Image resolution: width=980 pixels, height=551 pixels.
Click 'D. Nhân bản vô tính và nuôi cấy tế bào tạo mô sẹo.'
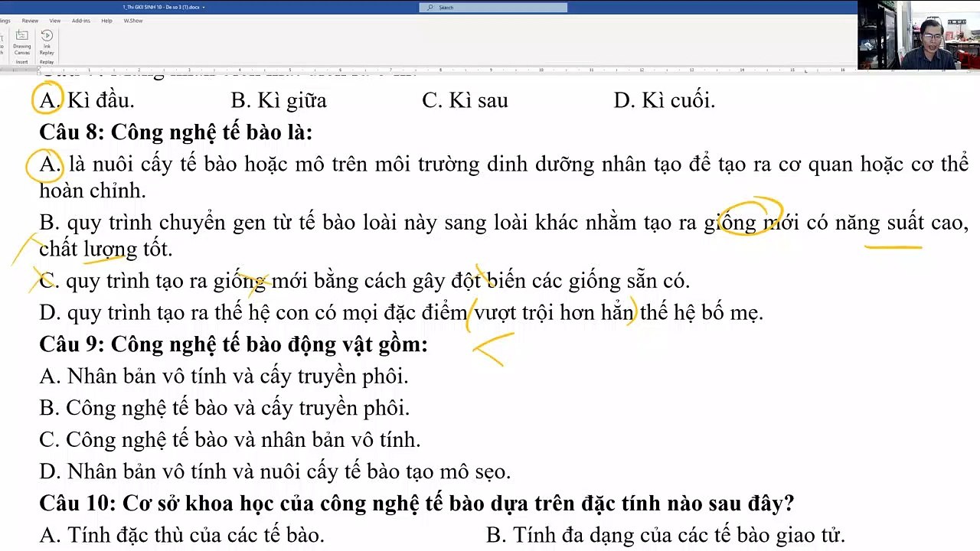pyautogui.click(x=275, y=471)
